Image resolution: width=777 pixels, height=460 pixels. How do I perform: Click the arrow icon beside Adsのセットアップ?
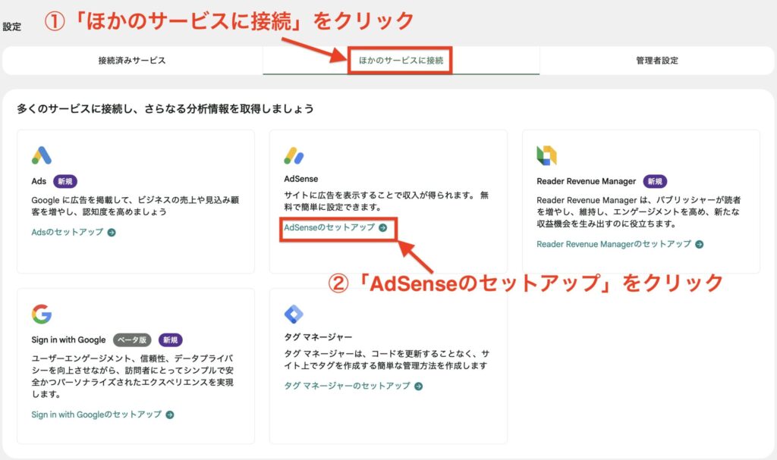pyautogui.click(x=112, y=233)
